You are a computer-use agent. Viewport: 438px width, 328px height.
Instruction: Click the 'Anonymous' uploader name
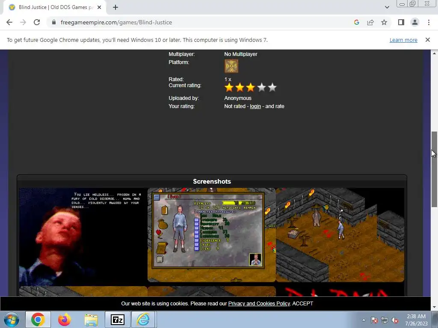[x=238, y=98]
